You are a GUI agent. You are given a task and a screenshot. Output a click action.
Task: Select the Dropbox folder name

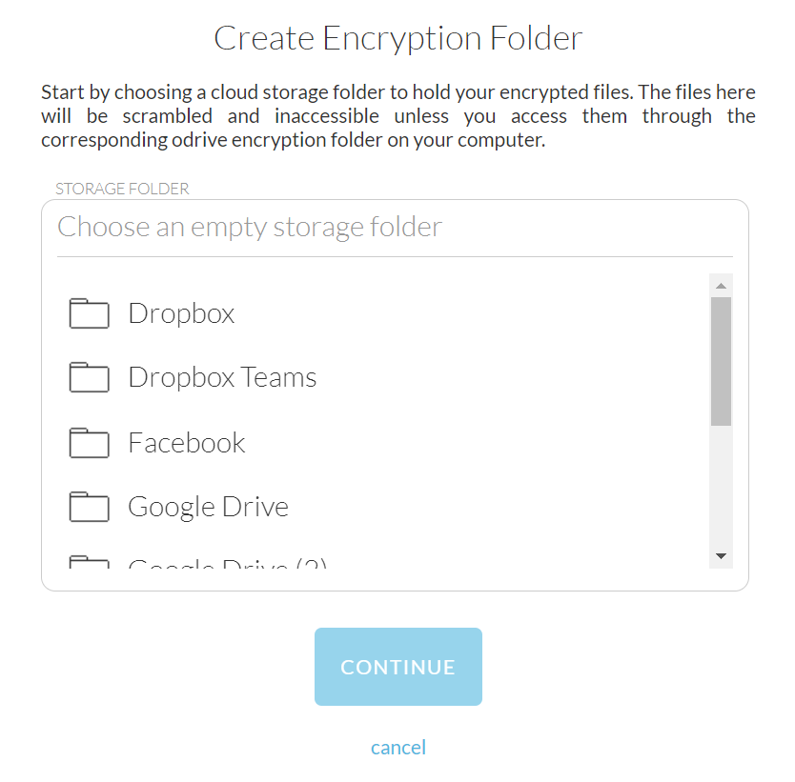(181, 313)
